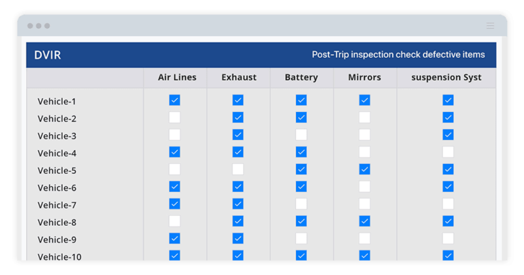Click the DVIR title heading
The height and width of the screenshot is (275, 524).
48,55
